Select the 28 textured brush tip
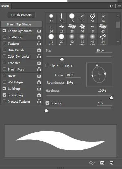This screenshot has width=122, height=169. pyautogui.click(x=72, y=28)
